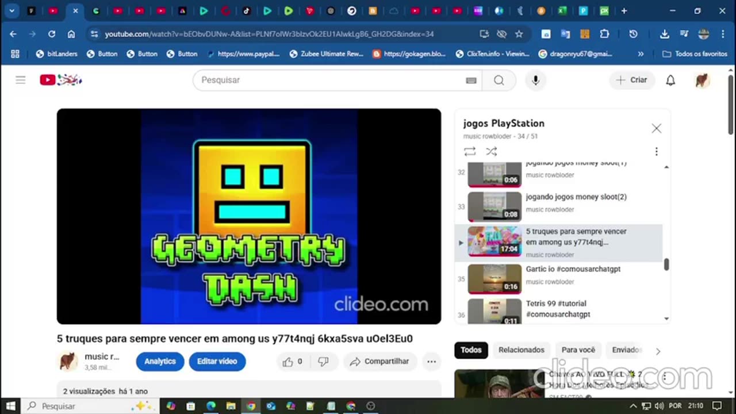The image size is (736, 414).
Task: Open the paypal bookmark
Action: (x=243, y=54)
